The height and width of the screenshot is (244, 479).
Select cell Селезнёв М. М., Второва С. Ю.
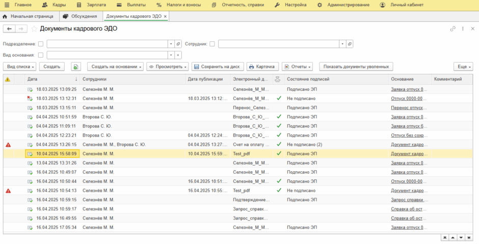[x=114, y=145]
